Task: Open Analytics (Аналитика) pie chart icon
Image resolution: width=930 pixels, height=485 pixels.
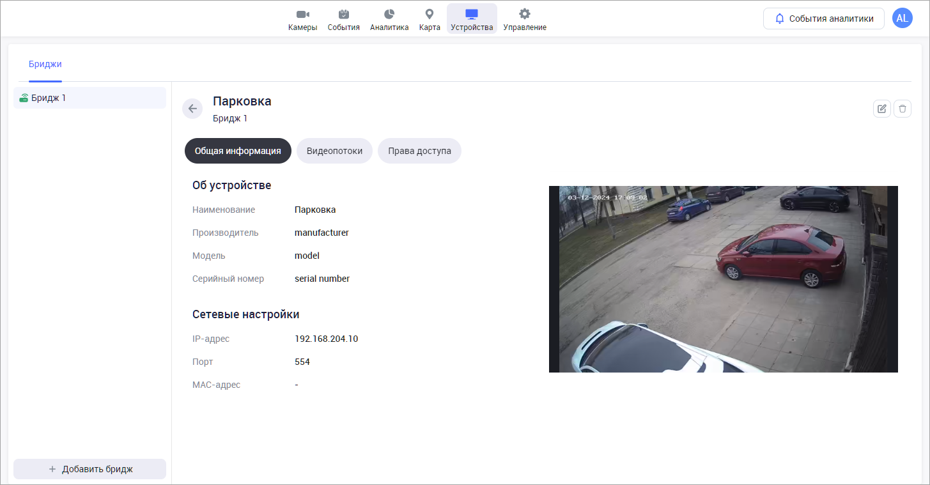Action: pos(389,15)
